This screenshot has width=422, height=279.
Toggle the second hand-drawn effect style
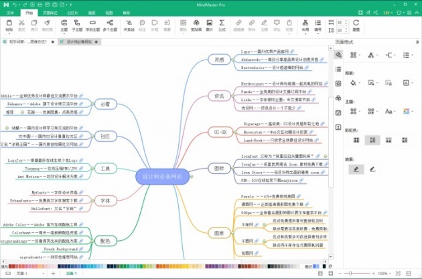coord(372,169)
